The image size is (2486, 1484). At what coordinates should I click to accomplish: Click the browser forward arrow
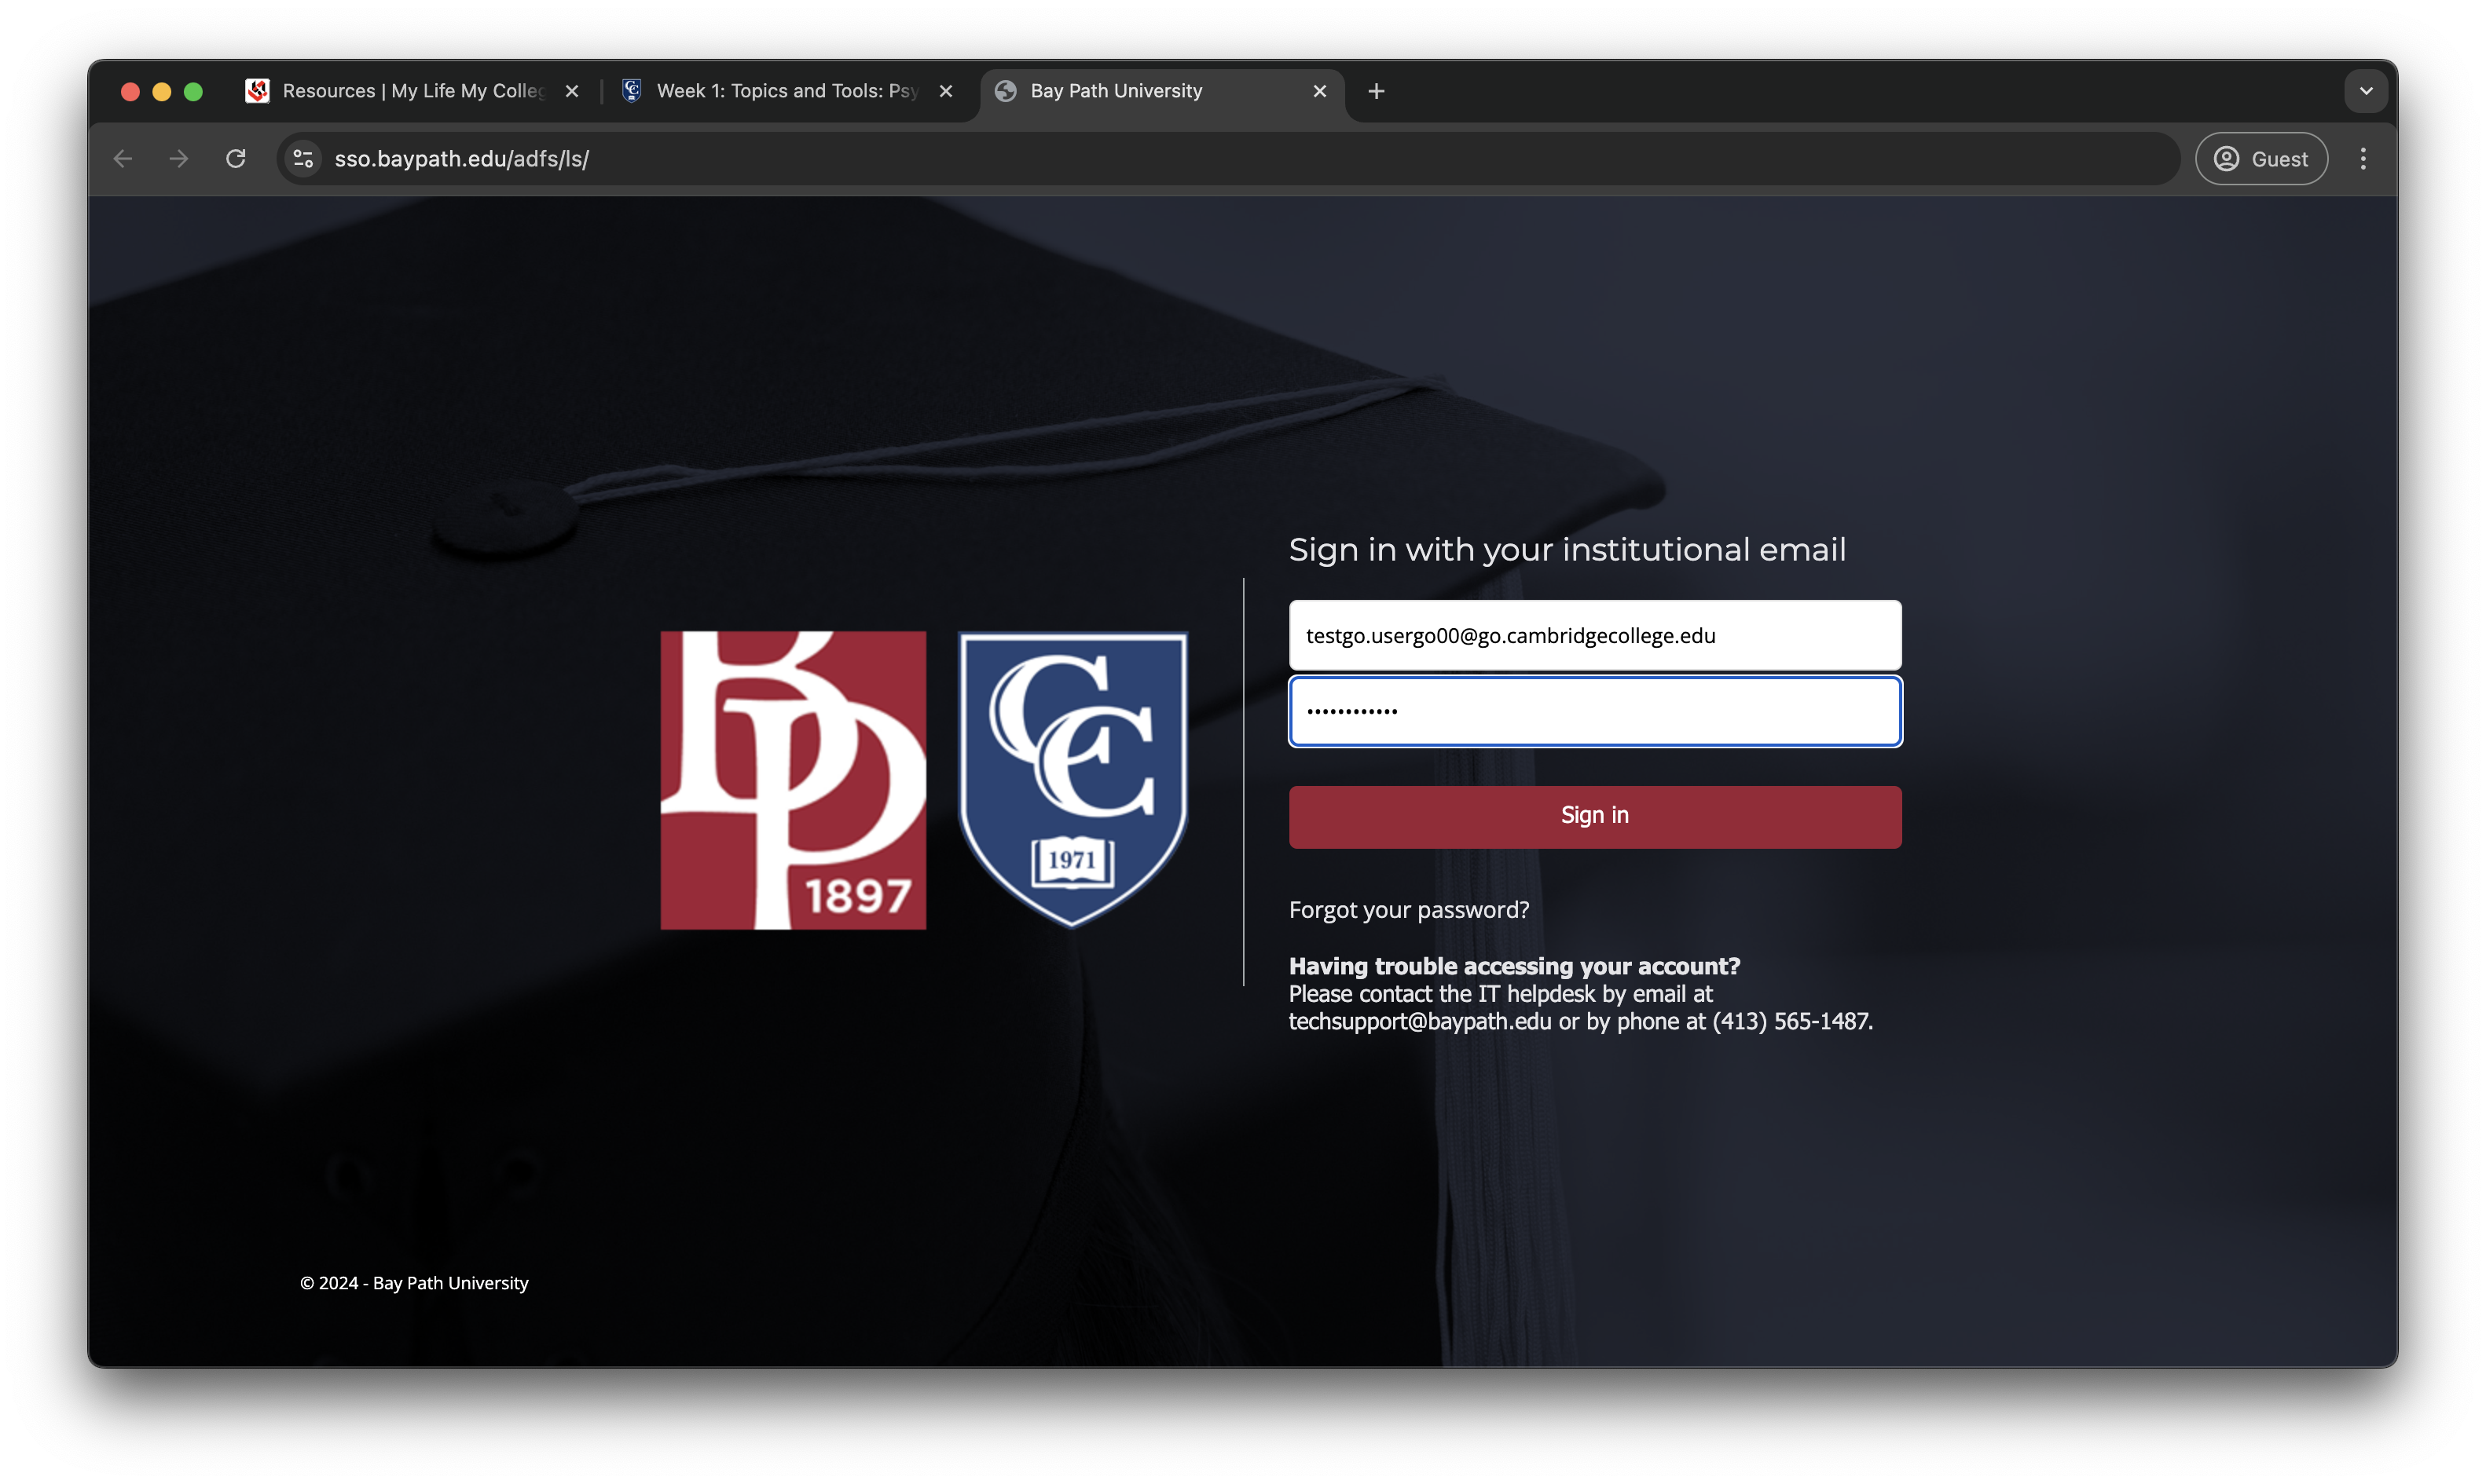pos(179,159)
